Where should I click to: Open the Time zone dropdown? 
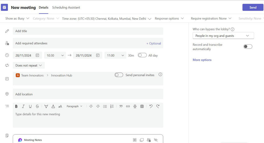pos(107,19)
